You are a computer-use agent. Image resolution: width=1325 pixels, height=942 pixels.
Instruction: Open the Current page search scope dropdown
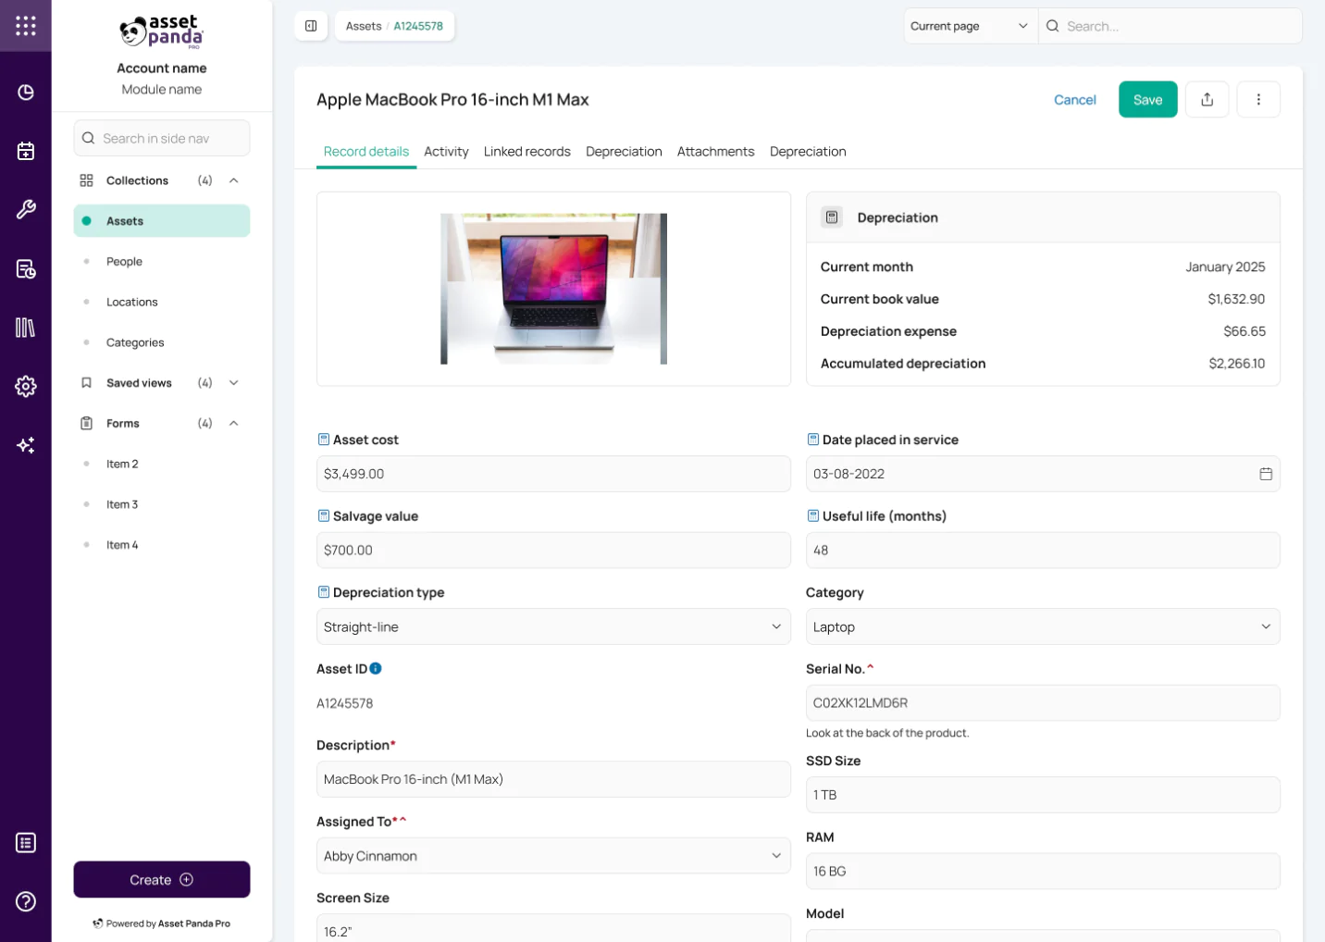(971, 26)
